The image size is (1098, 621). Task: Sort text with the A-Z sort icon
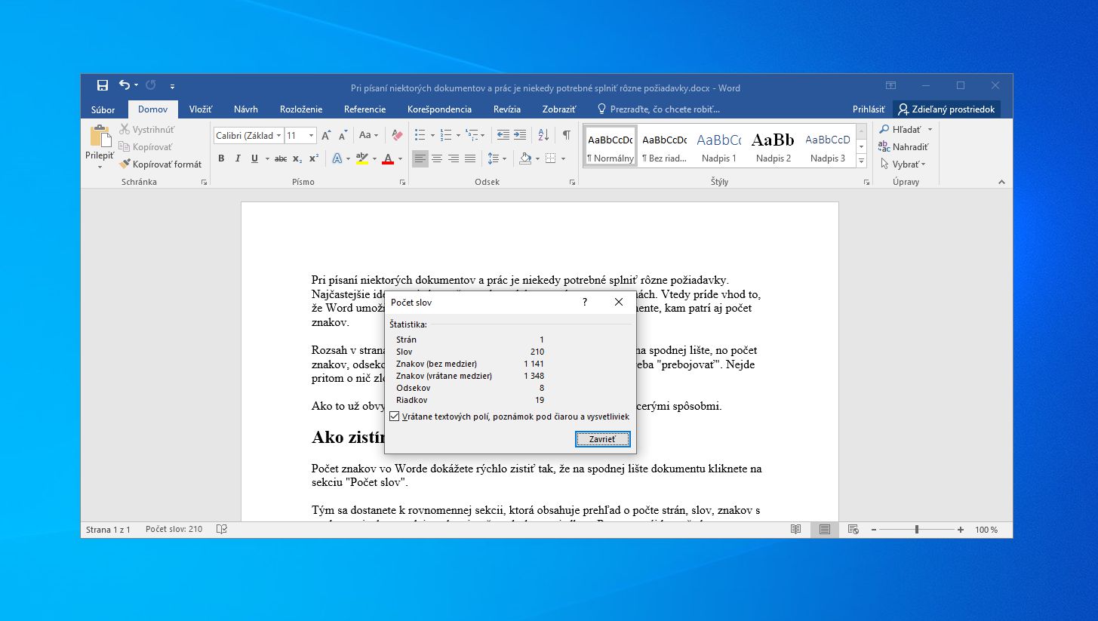(543, 135)
